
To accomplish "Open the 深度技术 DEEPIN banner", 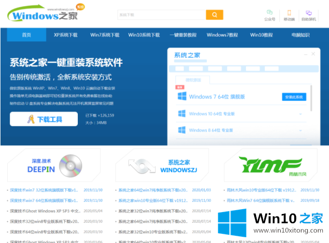I will (x=54, y=165).
